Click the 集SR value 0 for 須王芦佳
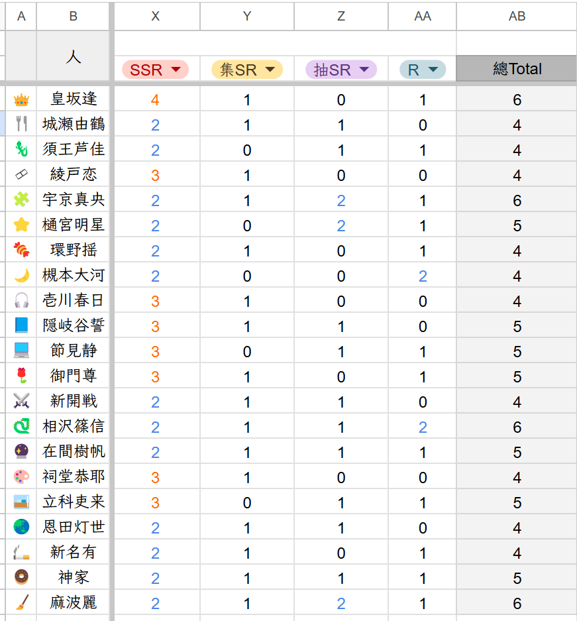This screenshot has width=577, height=621. pos(247,150)
